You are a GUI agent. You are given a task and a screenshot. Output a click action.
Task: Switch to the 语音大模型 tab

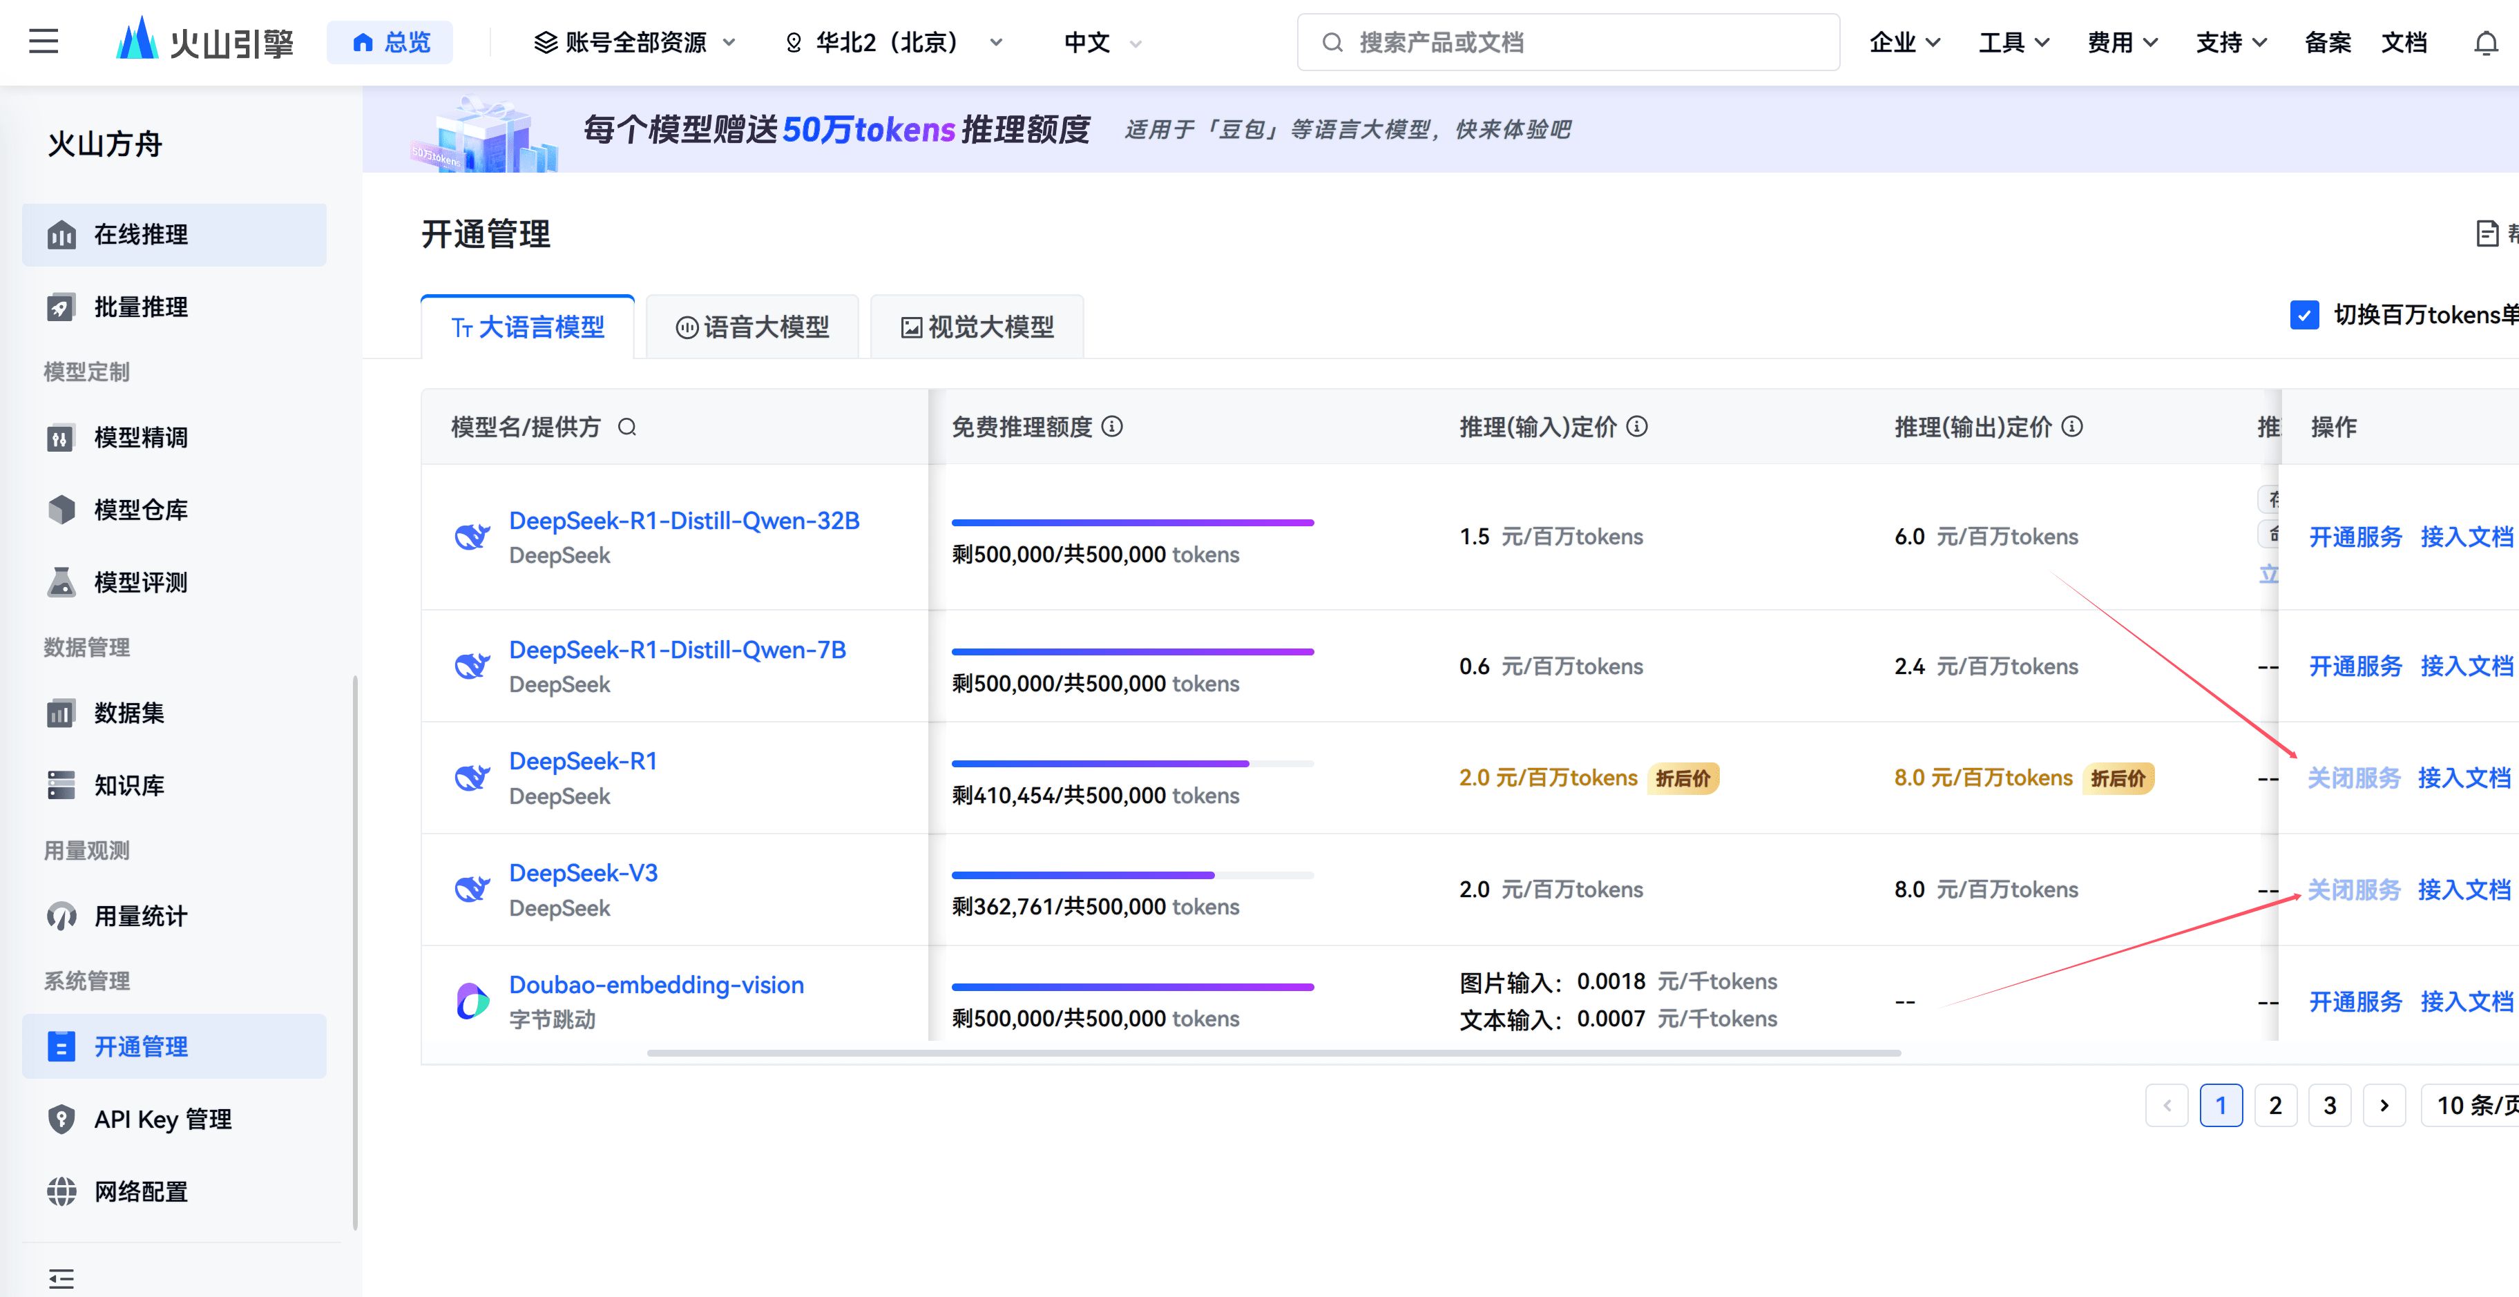click(x=752, y=327)
